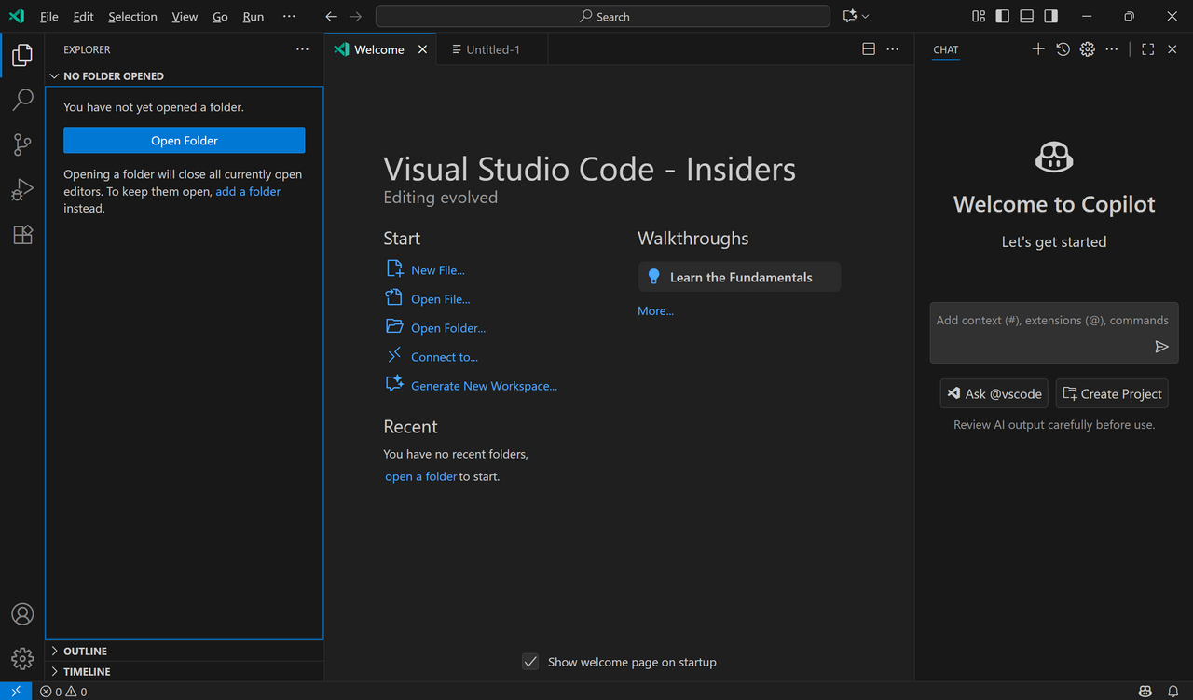Open the View menu
The width and height of the screenshot is (1193, 700).
pyautogui.click(x=185, y=16)
